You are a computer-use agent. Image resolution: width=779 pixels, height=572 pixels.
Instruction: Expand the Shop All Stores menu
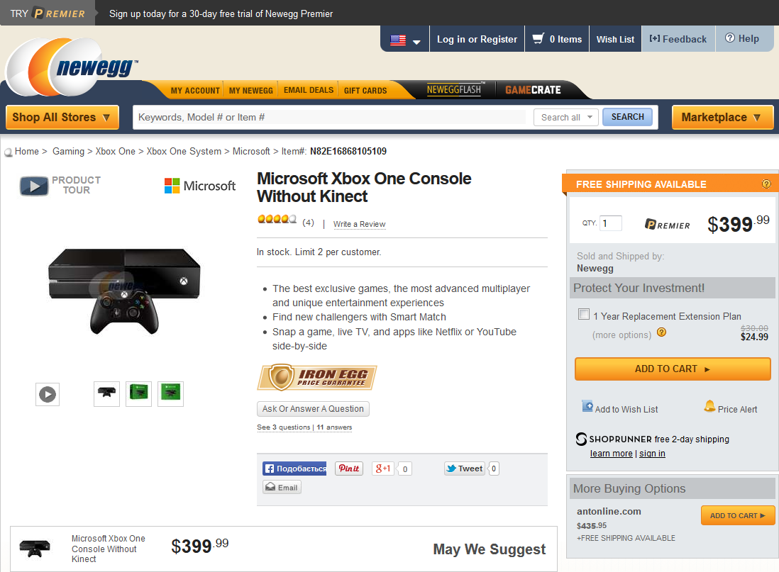point(62,117)
